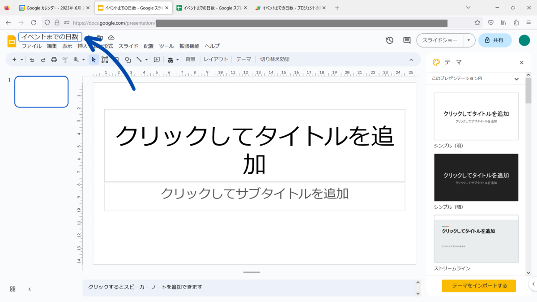The image size is (537, 302).
Task: Open a new browser tab
Action: pyautogui.click(x=337, y=8)
